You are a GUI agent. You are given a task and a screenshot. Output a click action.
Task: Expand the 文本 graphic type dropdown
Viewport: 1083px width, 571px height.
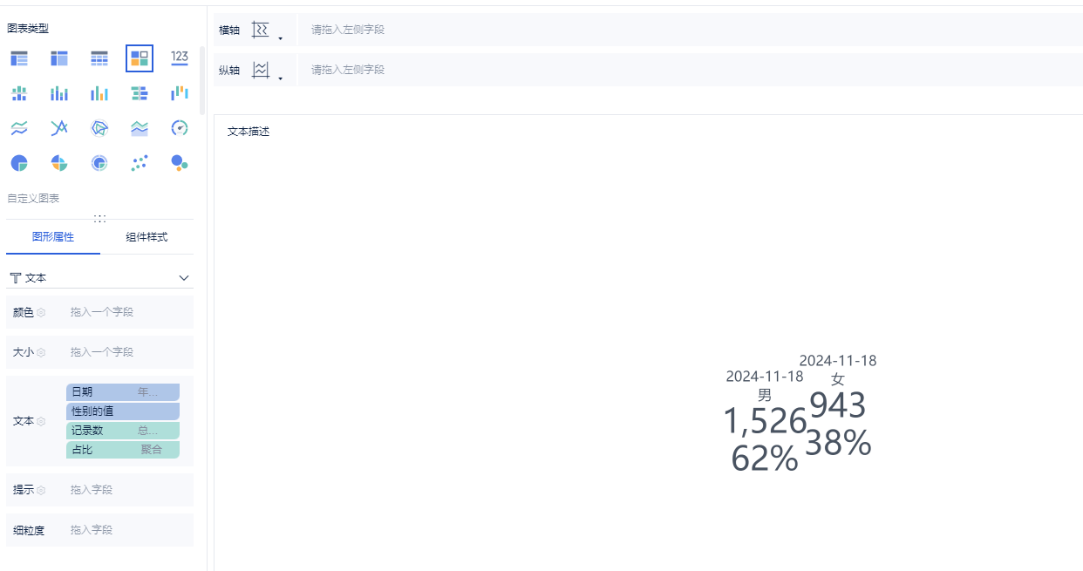[99, 278]
